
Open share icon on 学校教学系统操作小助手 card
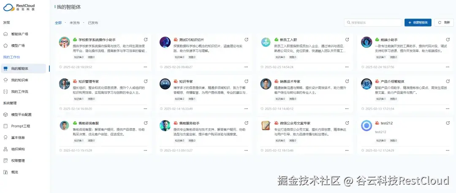[146, 40]
